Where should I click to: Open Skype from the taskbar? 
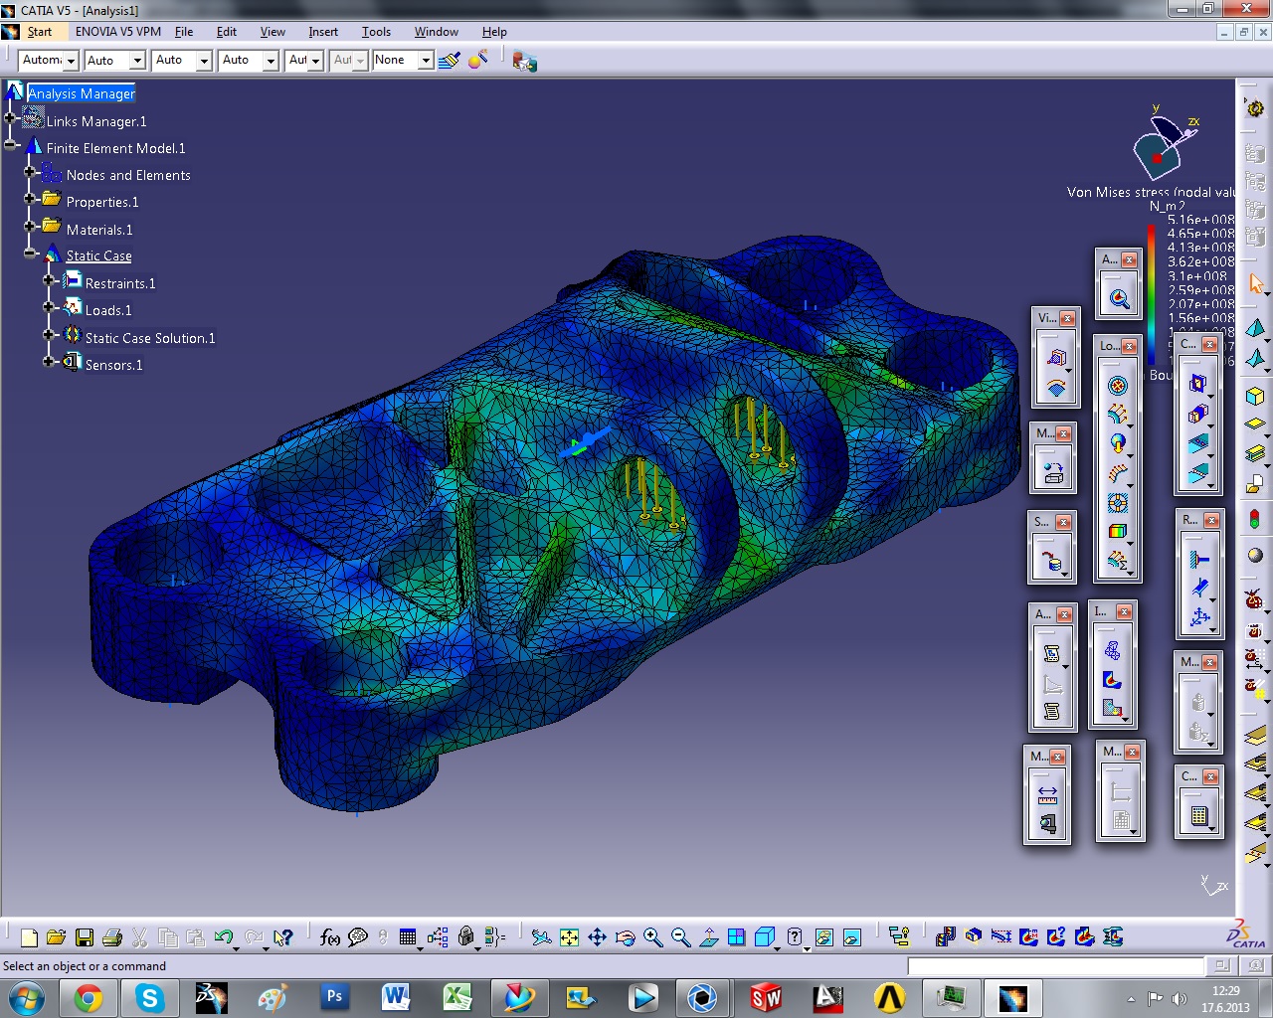click(x=150, y=997)
